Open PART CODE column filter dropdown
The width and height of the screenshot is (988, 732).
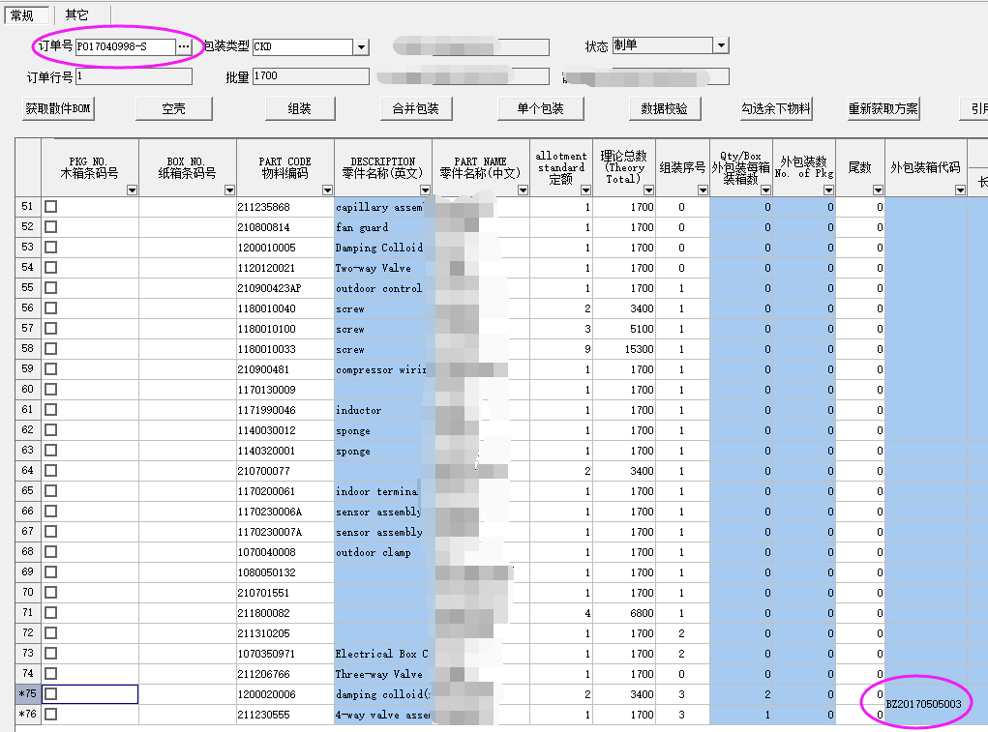(x=327, y=190)
